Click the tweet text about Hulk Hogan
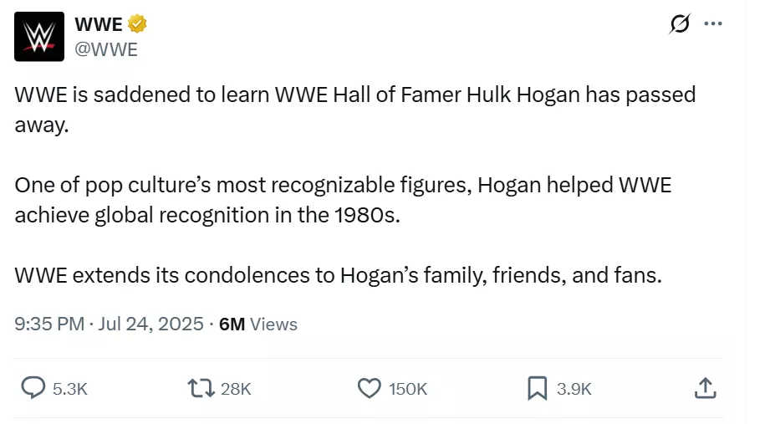Image resolution: width=770 pixels, height=424 pixels. coord(354,95)
